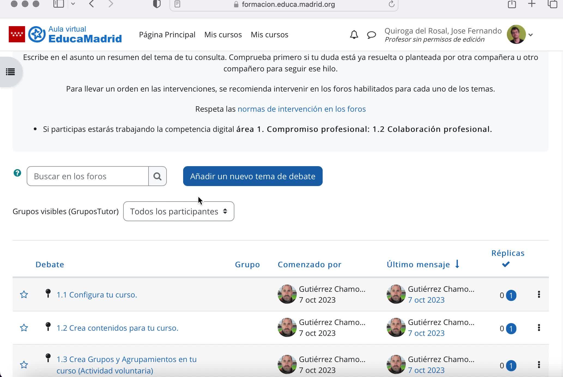563x377 pixels.
Task: Click the forum search magnifier button
Action: pos(157,176)
